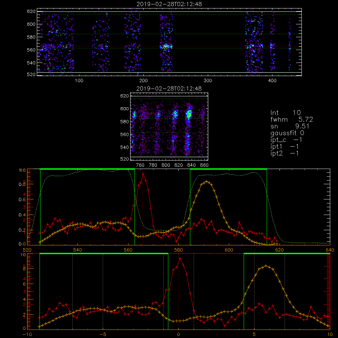338x338 pixels.
Task: Select the 'ipt2 -1' readout text
Action: 285,153
